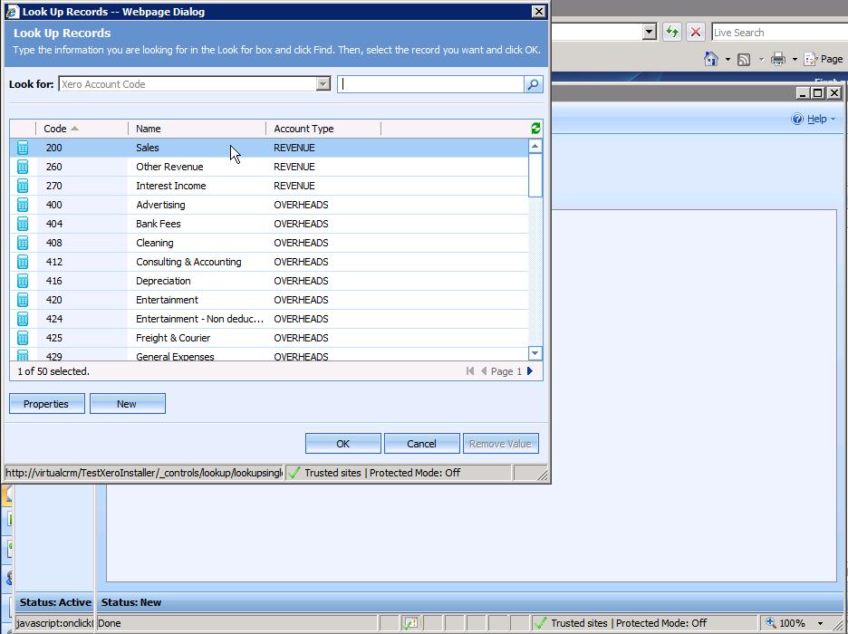Click the record icon for code 424
This screenshot has width=848, height=634.
click(x=23, y=319)
